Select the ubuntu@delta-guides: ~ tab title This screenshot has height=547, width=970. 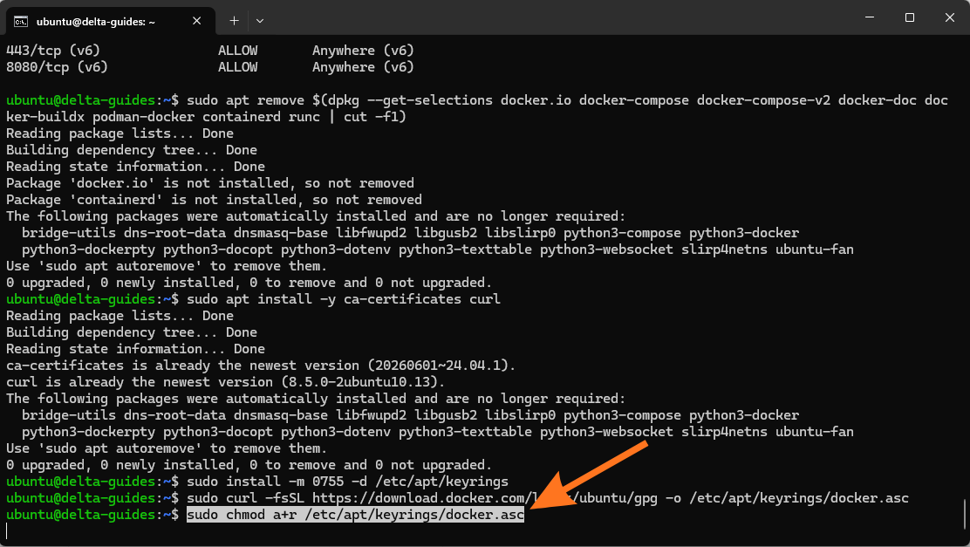point(96,22)
